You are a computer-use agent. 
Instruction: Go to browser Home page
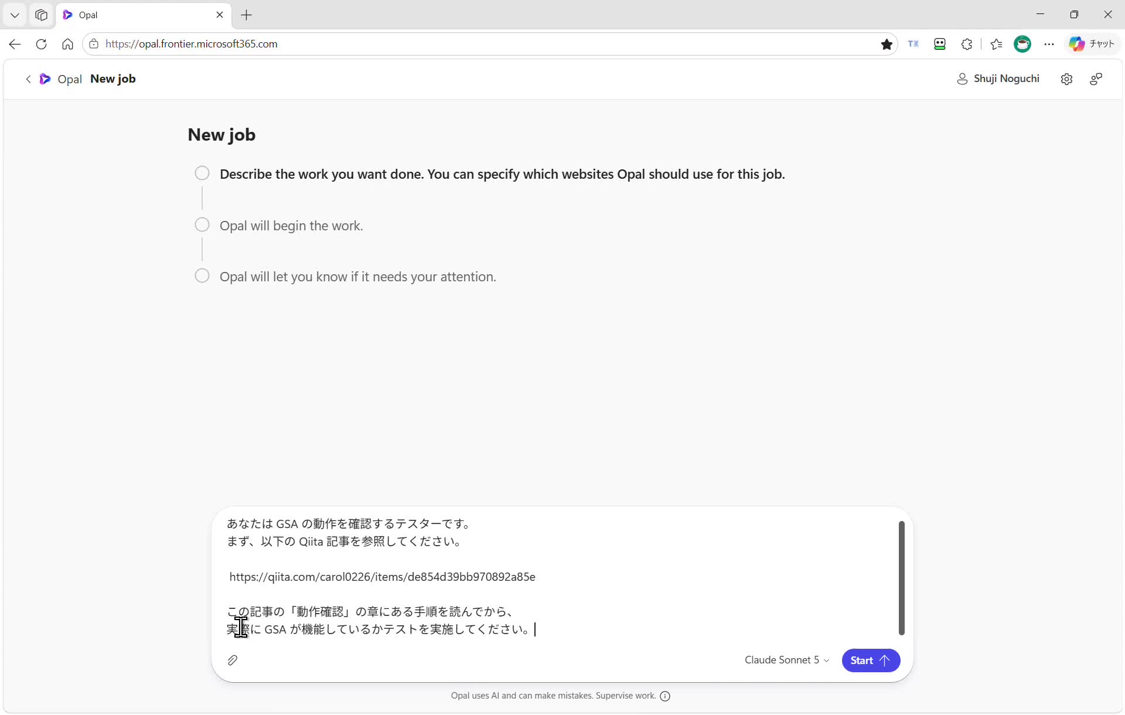pos(67,44)
